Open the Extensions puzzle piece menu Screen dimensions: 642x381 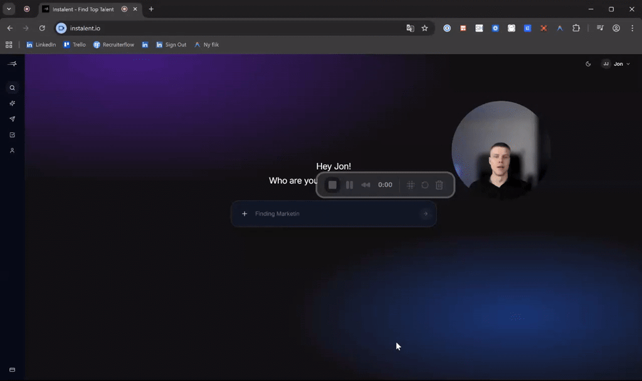coord(576,28)
